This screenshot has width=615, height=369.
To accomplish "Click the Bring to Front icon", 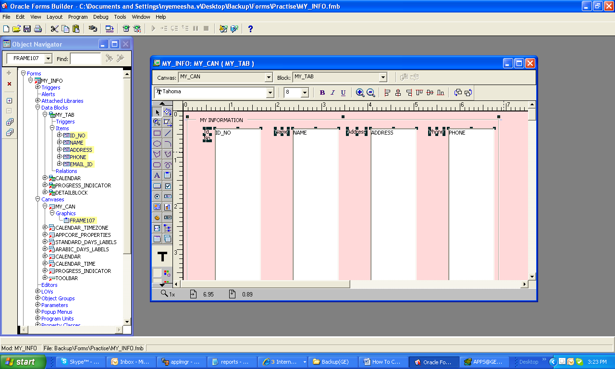I will point(458,93).
